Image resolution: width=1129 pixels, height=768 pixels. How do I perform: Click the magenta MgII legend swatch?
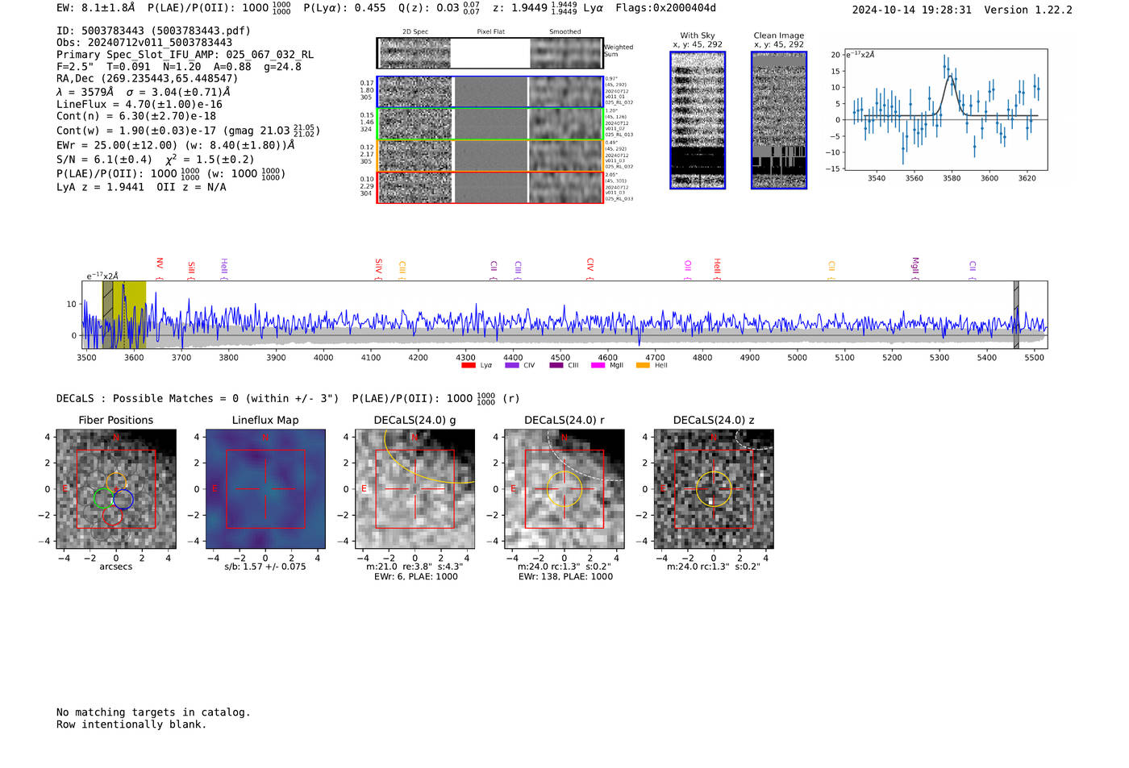[598, 365]
